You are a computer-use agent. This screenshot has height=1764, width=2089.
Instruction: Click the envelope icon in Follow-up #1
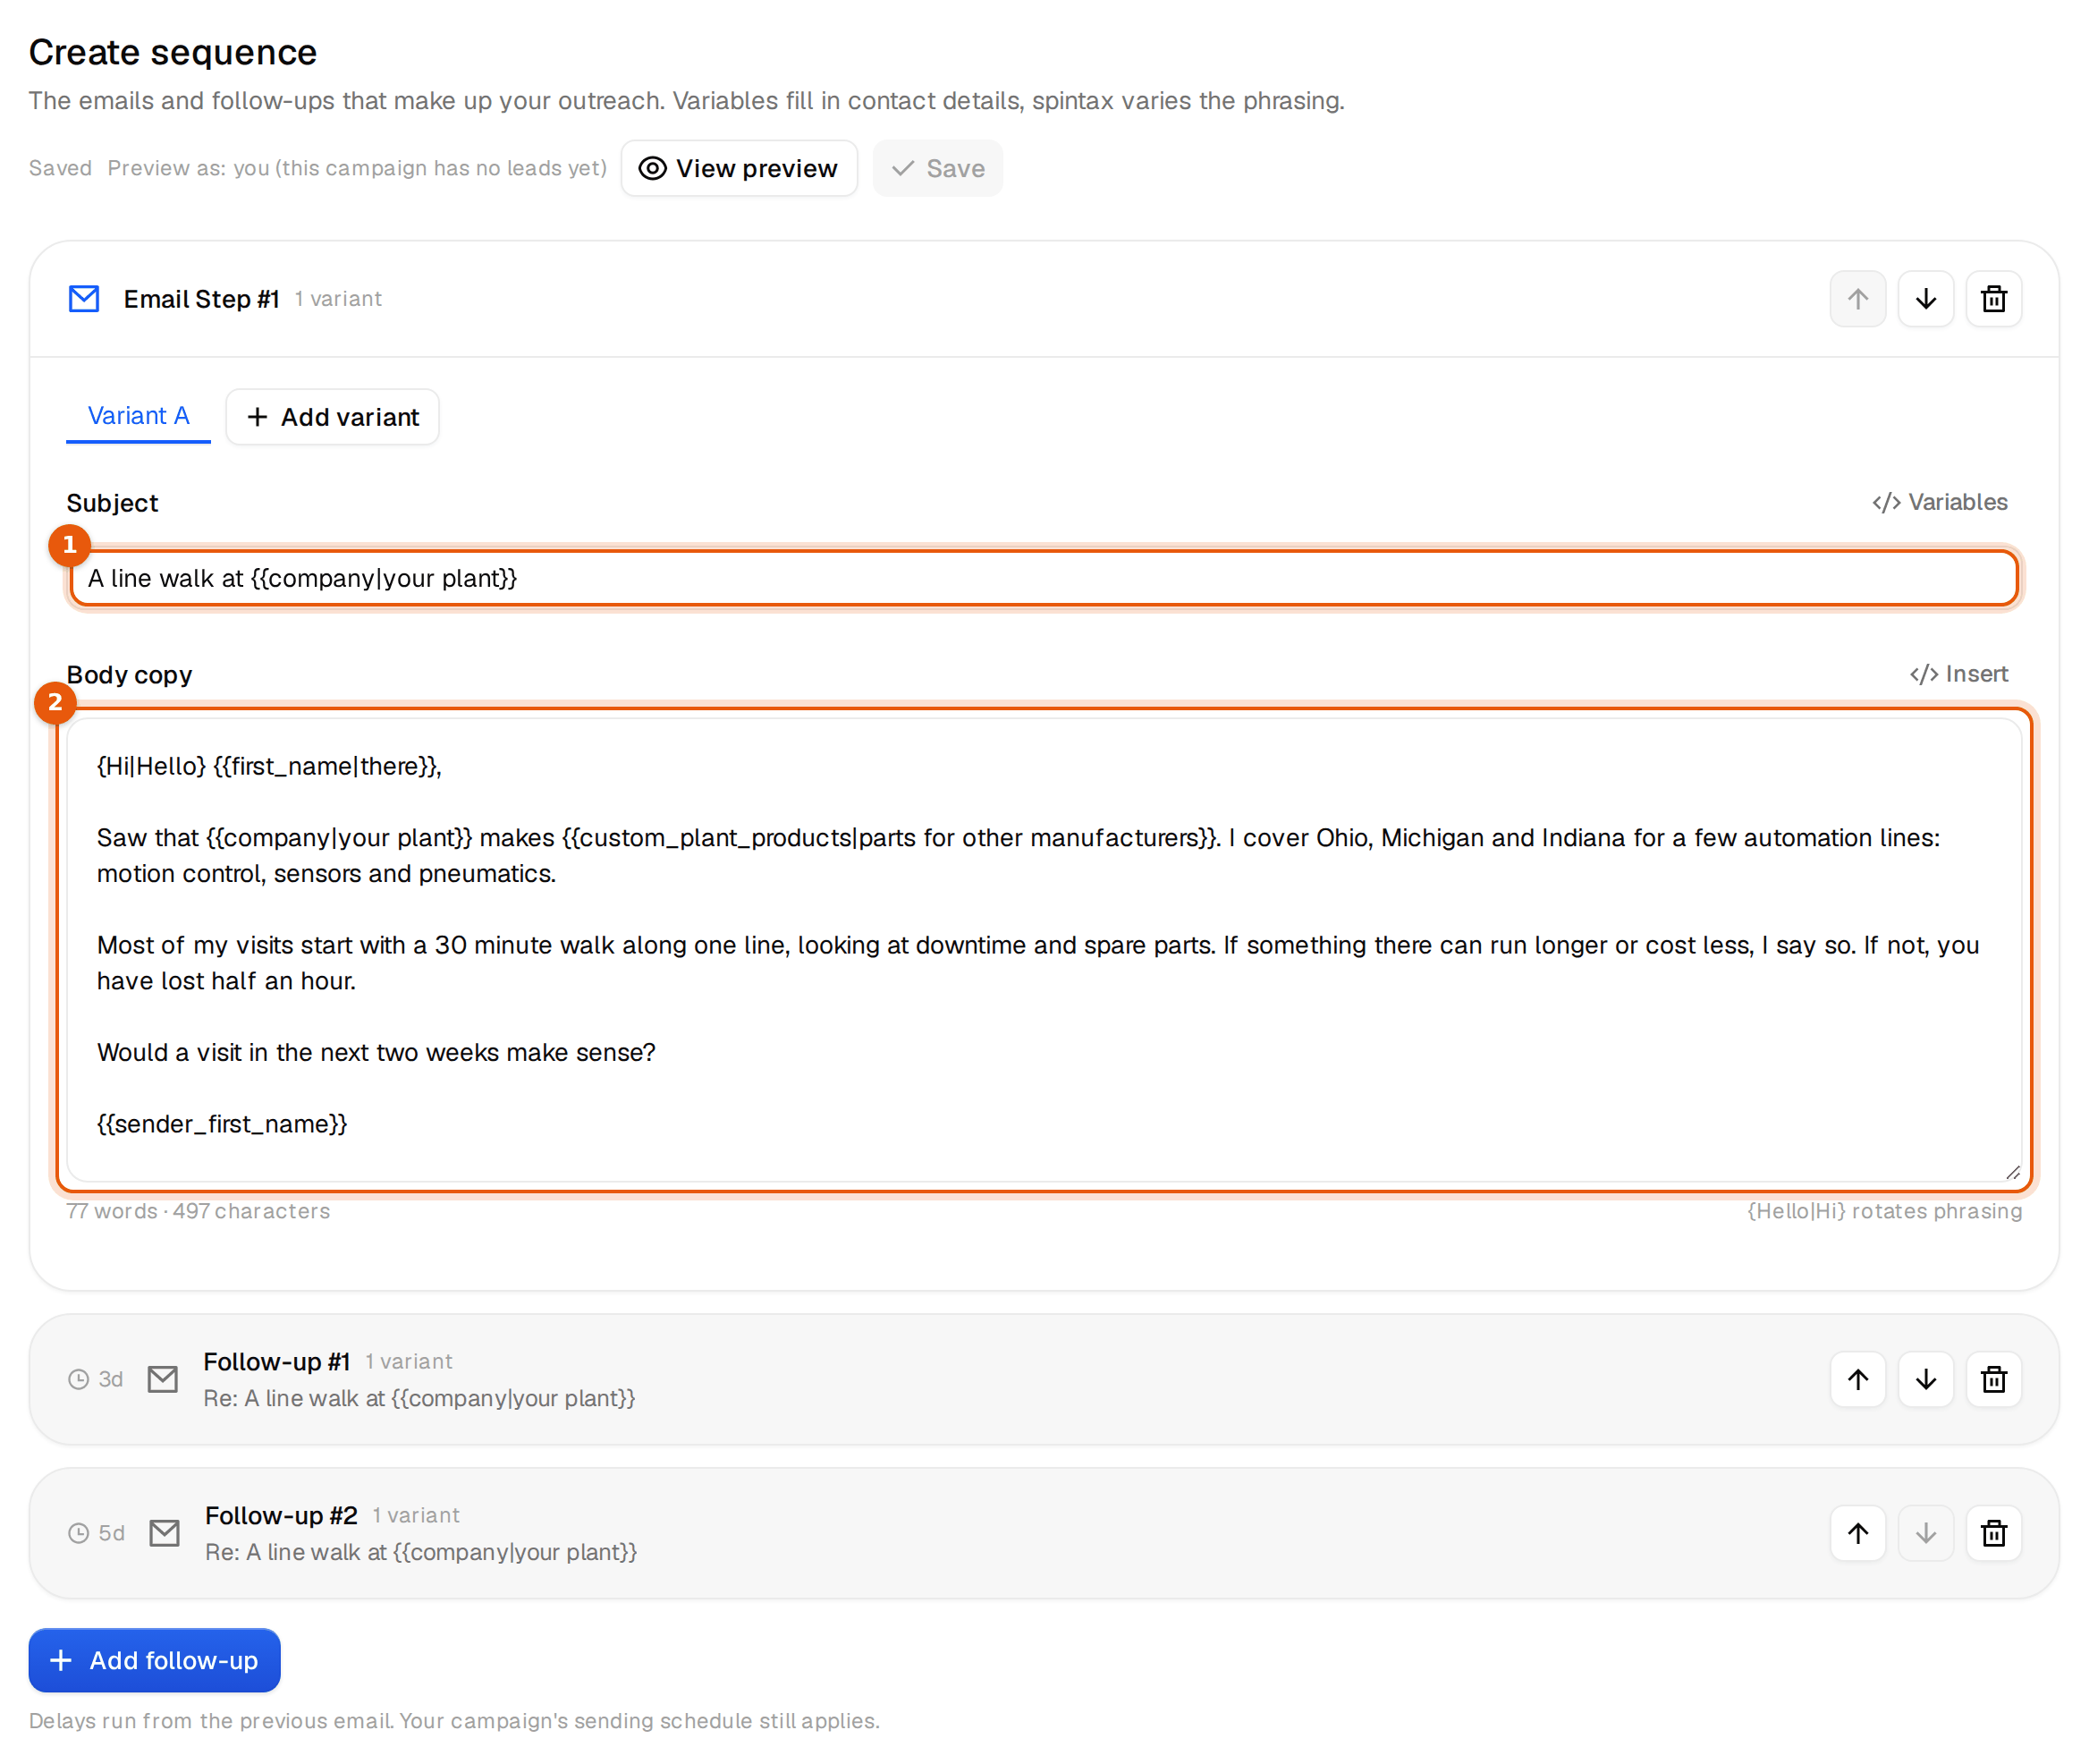[163, 1379]
